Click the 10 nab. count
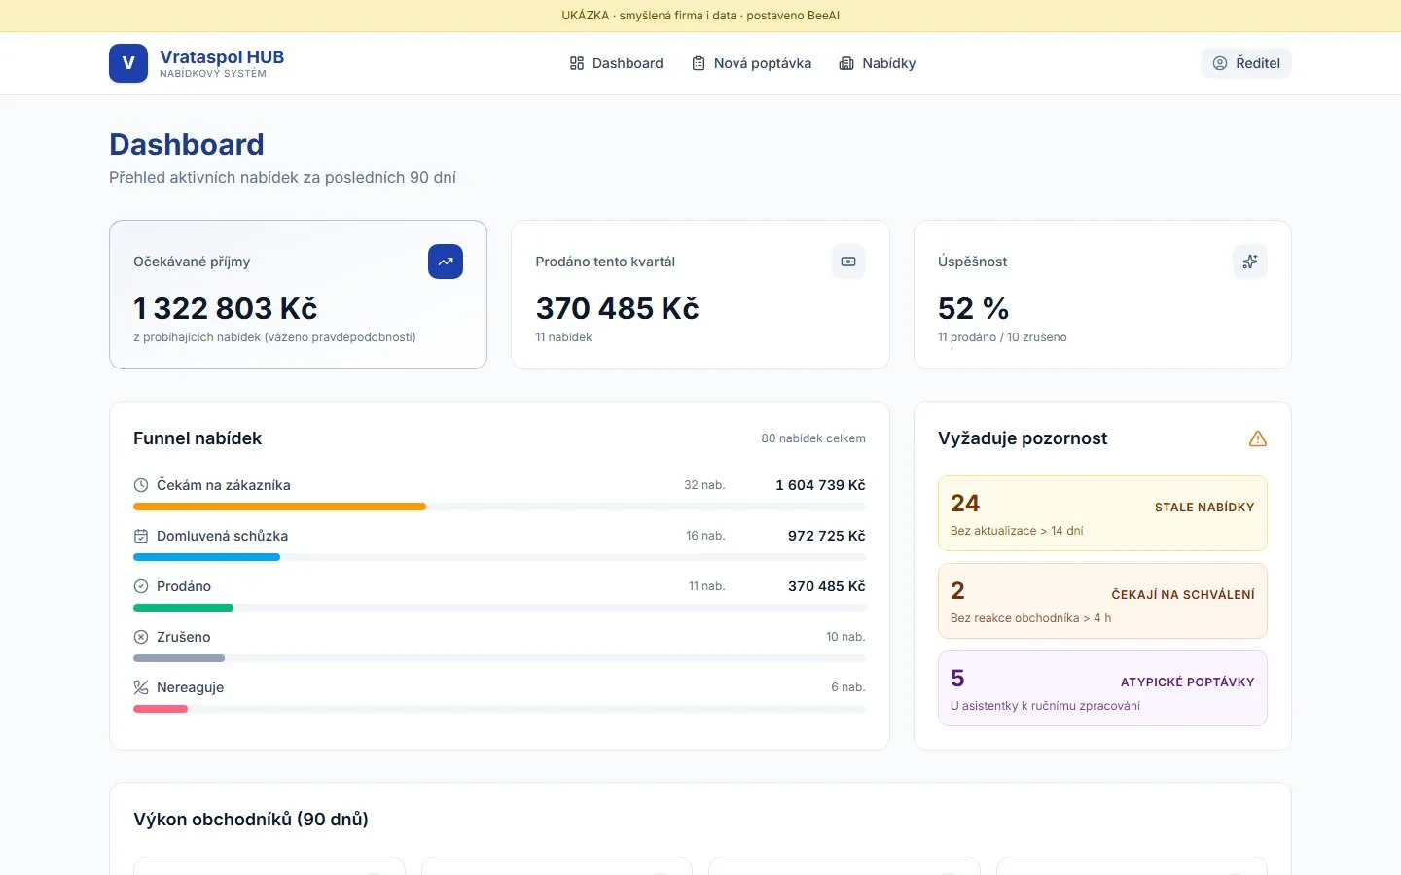 pos(845,637)
